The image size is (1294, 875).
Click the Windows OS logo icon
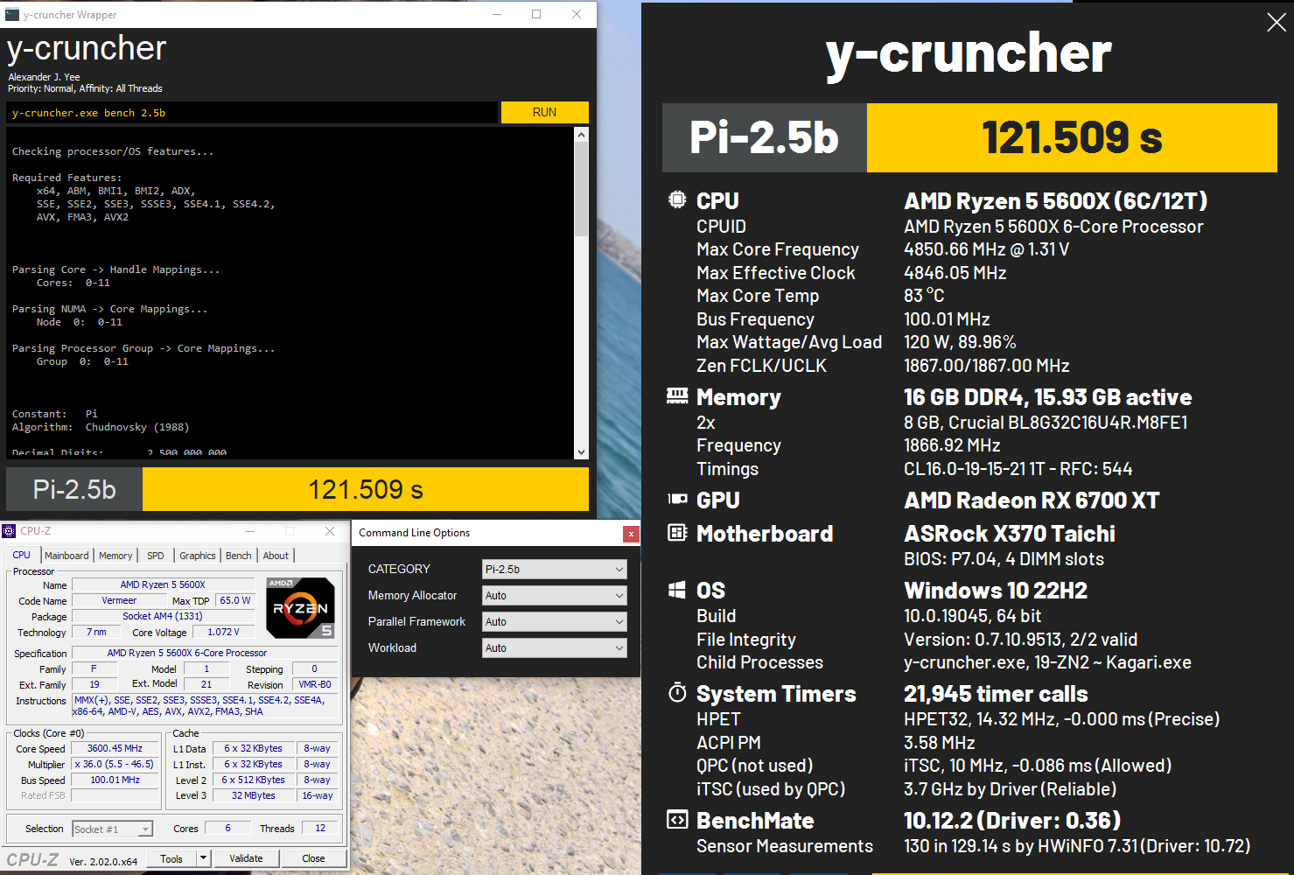point(677,590)
